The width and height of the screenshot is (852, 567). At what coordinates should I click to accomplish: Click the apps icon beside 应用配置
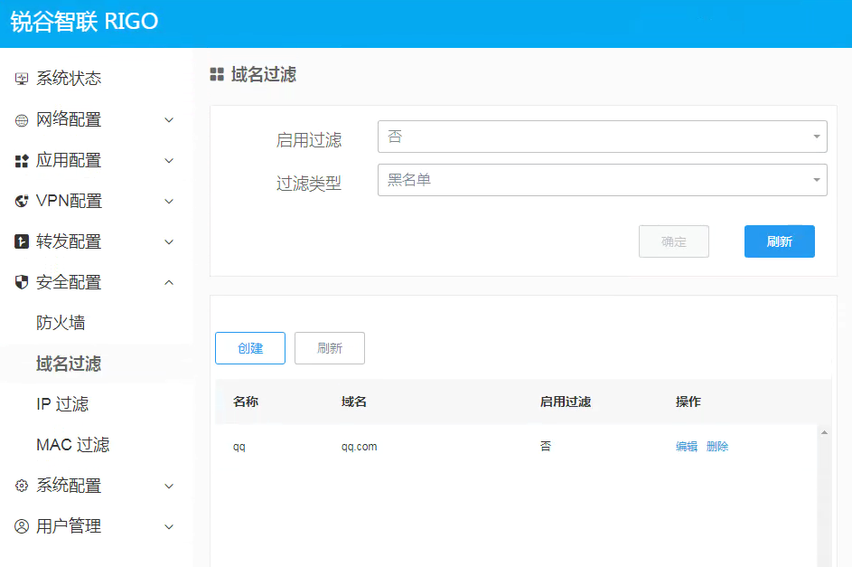(22, 161)
